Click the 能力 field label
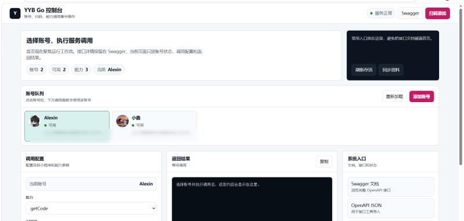Screen dimensions: 464x221 [x=30, y=197]
